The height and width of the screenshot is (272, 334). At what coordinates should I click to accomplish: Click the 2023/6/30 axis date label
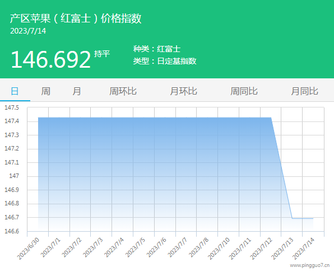[28, 249]
